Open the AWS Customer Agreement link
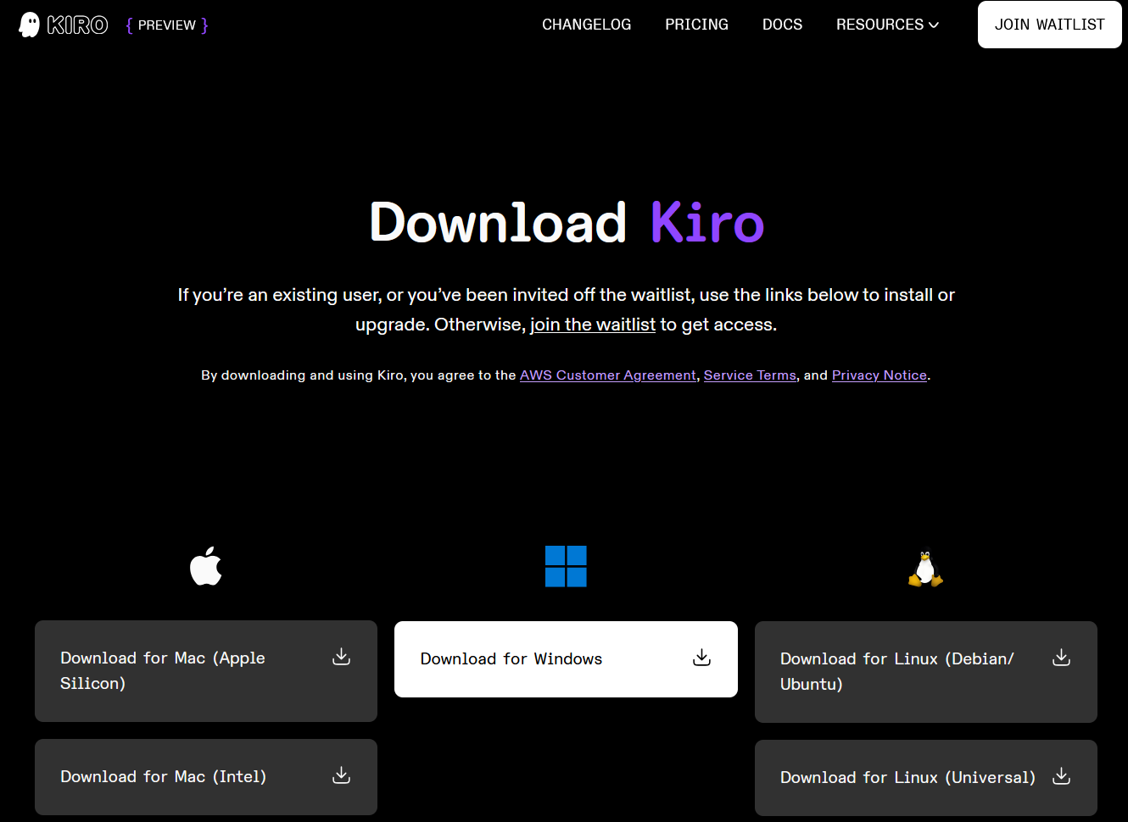The image size is (1128, 822). 607,375
